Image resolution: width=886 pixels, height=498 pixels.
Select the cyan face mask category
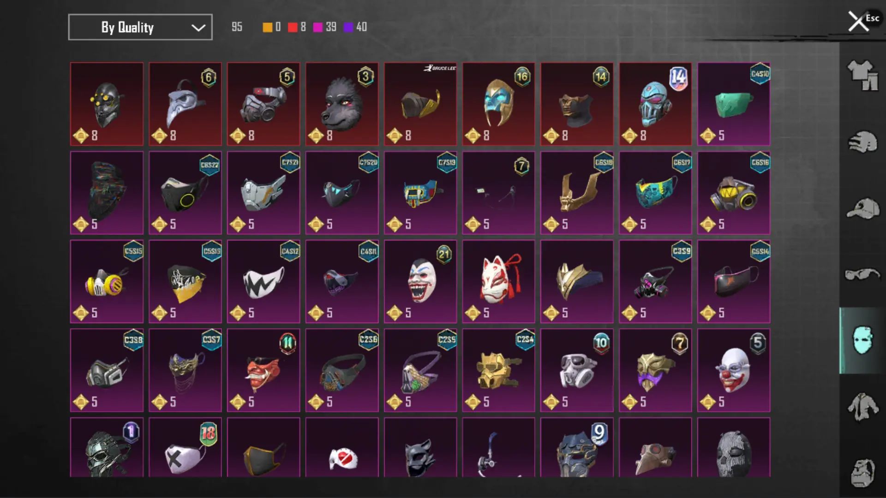[x=862, y=340]
